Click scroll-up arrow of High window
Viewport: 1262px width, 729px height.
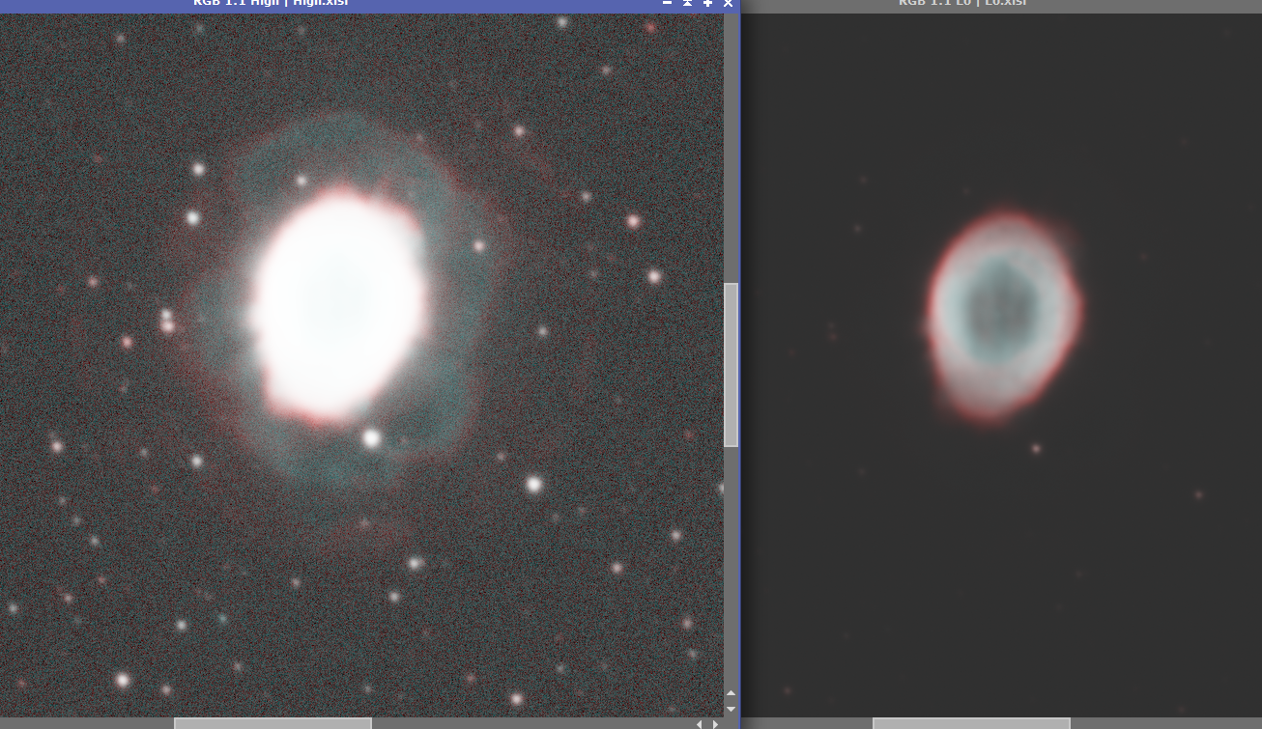coord(731,693)
